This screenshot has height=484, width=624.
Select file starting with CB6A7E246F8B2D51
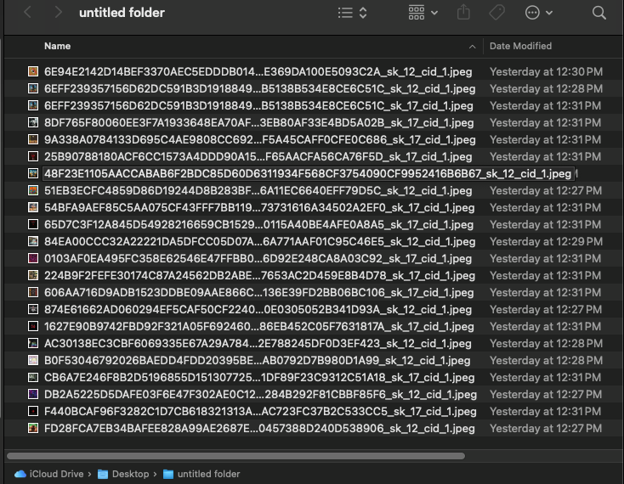point(259,378)
